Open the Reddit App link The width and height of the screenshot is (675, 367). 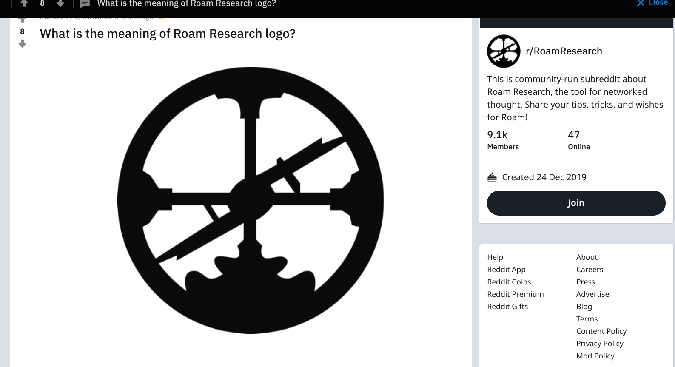pyautogui.click(x=507, y=270)
